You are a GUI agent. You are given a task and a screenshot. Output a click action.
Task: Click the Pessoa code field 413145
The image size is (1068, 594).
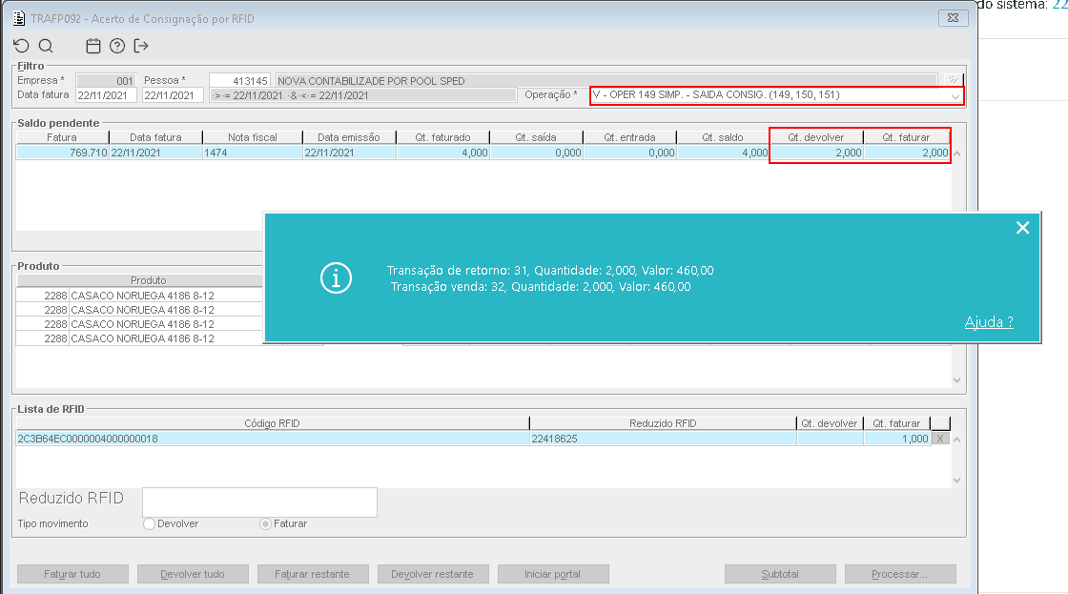click(x=239, y=80)
